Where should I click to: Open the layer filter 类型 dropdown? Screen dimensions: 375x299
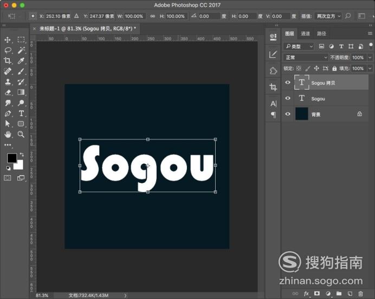299,47
